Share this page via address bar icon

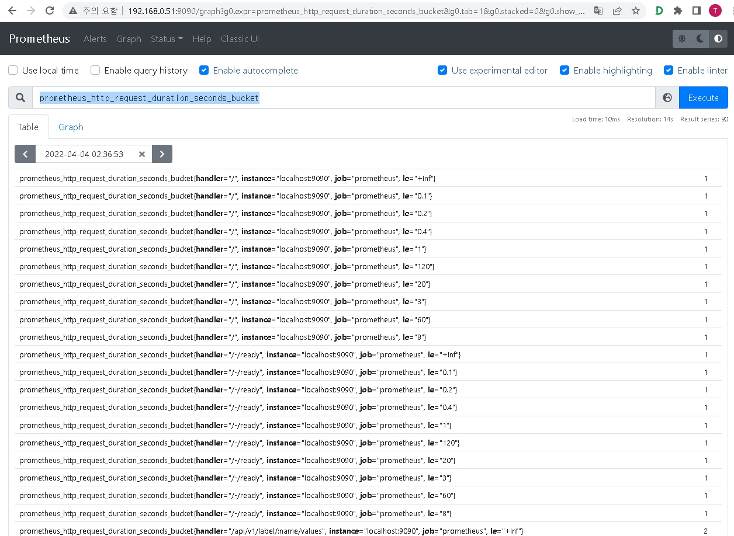(617, 11)
